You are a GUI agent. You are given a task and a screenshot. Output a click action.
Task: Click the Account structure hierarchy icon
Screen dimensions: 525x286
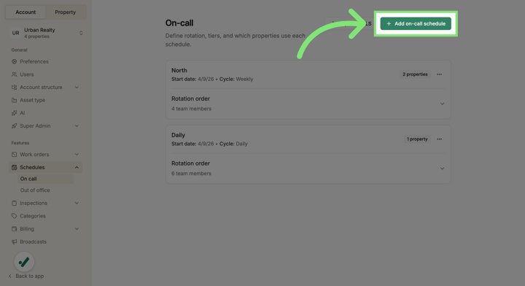click(x=14, y=87)
